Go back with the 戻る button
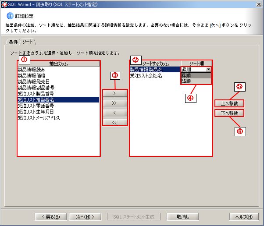264x226 pixels. (x=50, y=217)
